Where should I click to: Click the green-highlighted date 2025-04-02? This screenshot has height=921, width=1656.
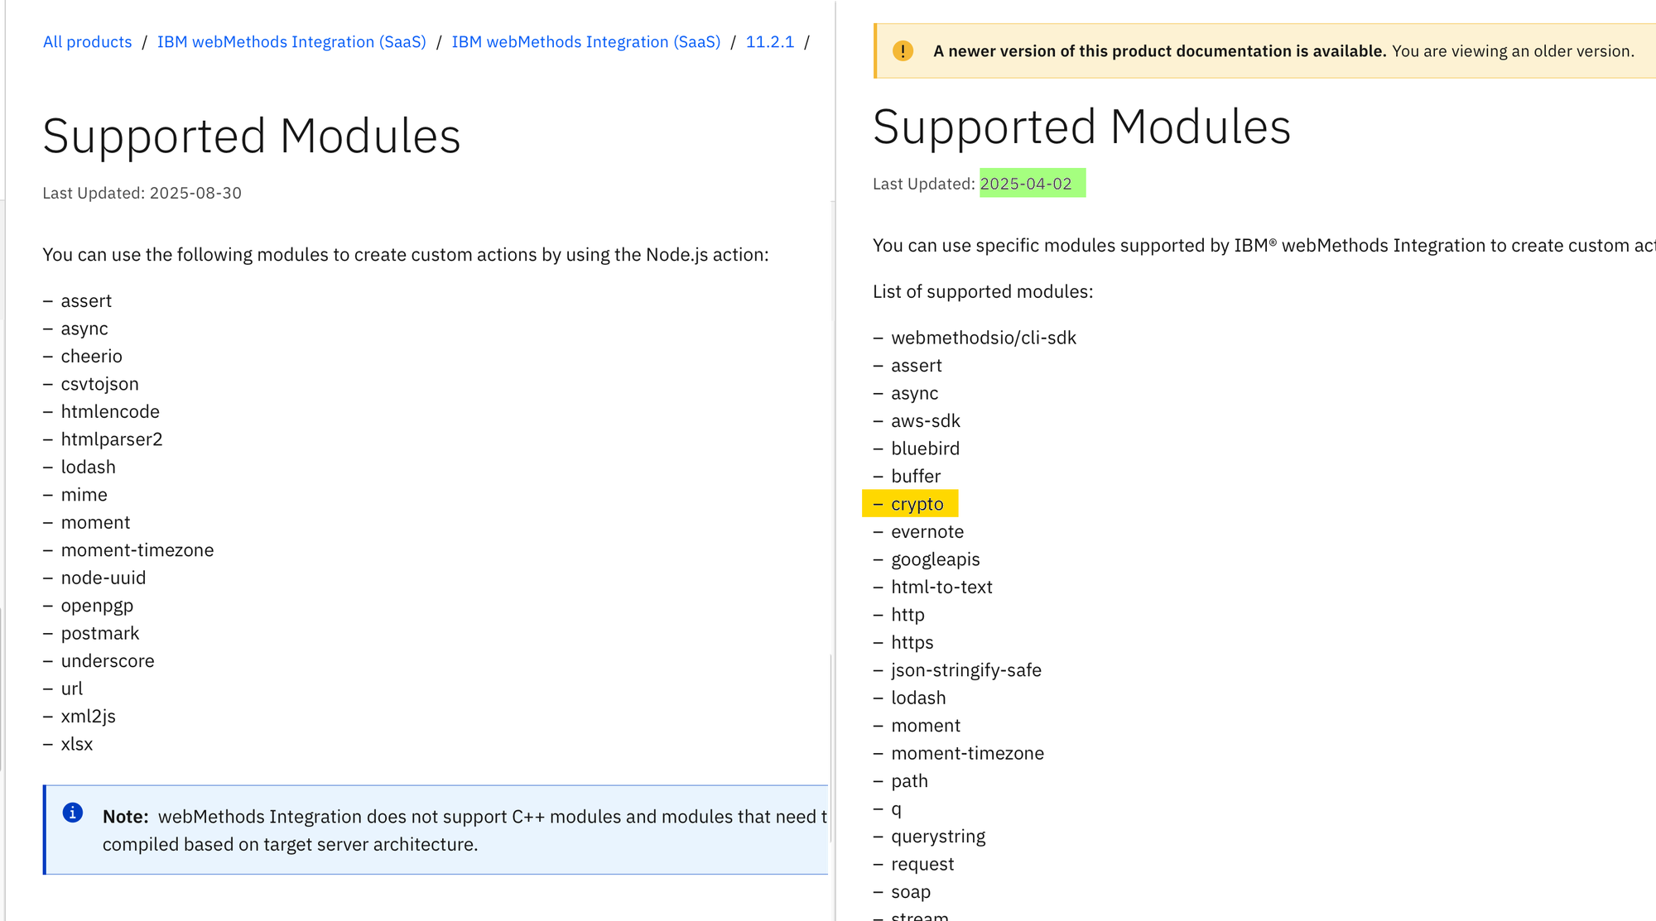(1026, 184)
